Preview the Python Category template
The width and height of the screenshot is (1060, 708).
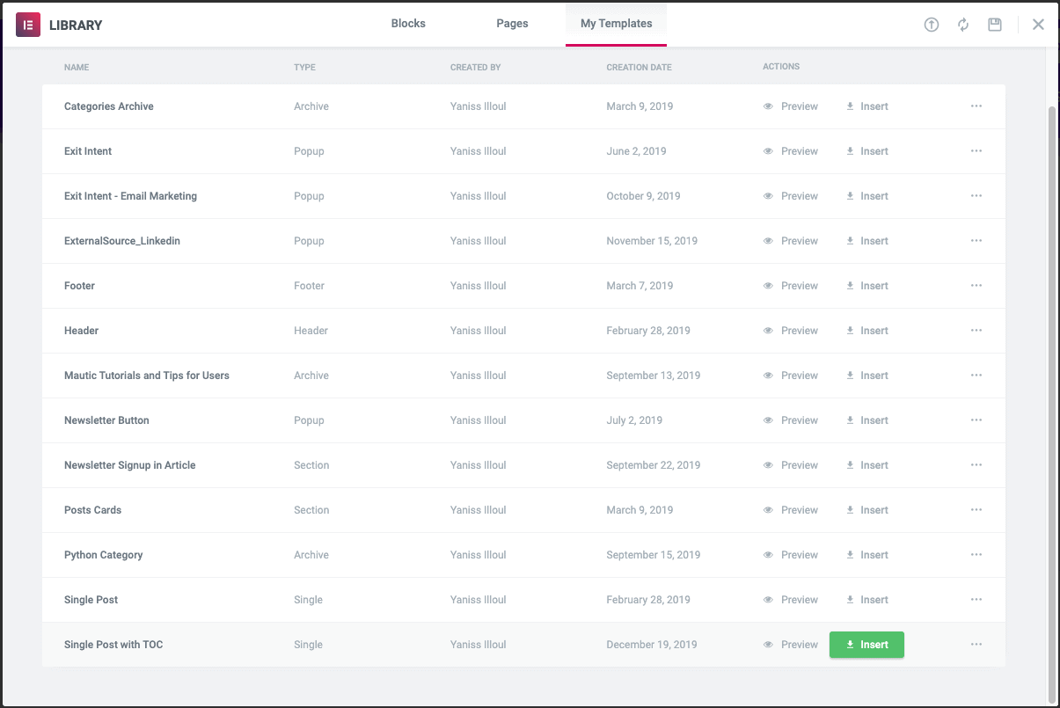tap(791, 555)
